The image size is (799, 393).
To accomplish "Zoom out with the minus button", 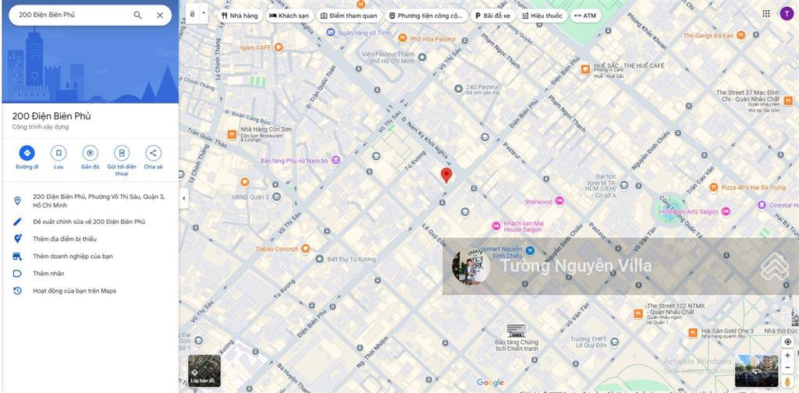I will point(788,367).
